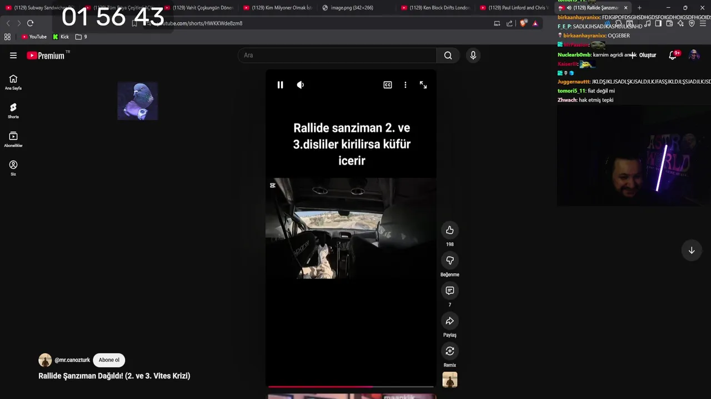Open Brave Rewards triangle icon
This screenshot has width=711, height=399.
(535, 23)
